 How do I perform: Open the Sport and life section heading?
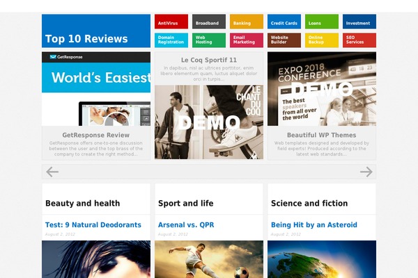(x=186, y=203)
